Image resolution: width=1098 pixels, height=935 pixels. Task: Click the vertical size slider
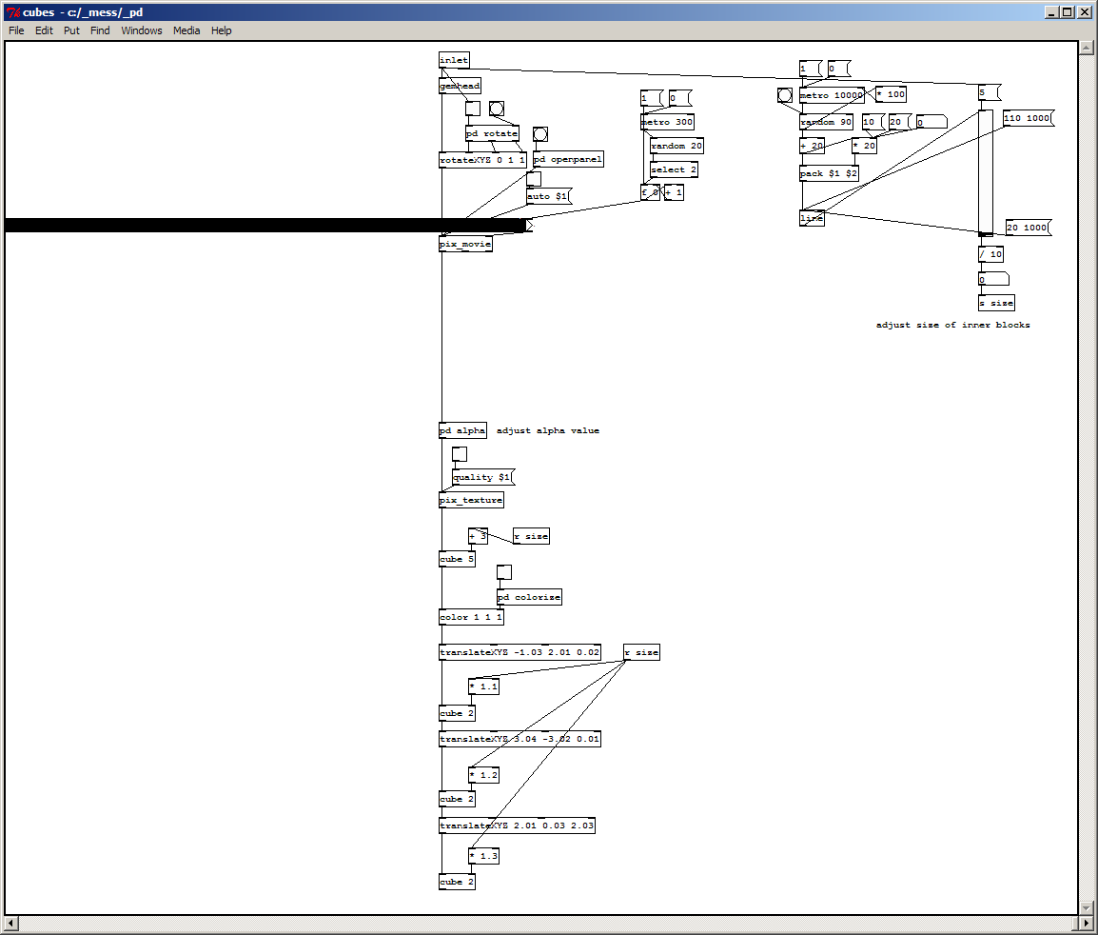(x=986, y=172)
